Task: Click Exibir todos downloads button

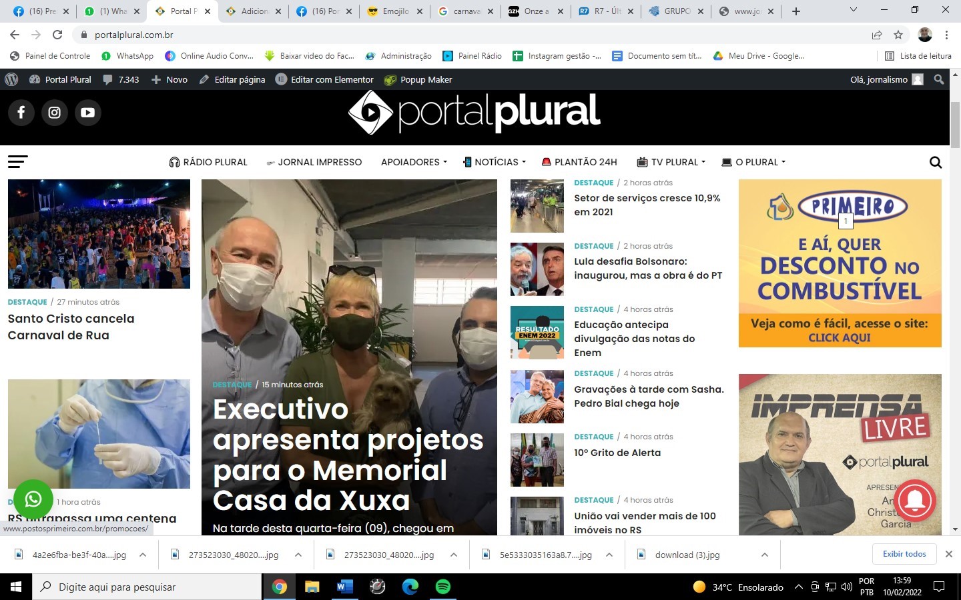Action: coord(904,554)
